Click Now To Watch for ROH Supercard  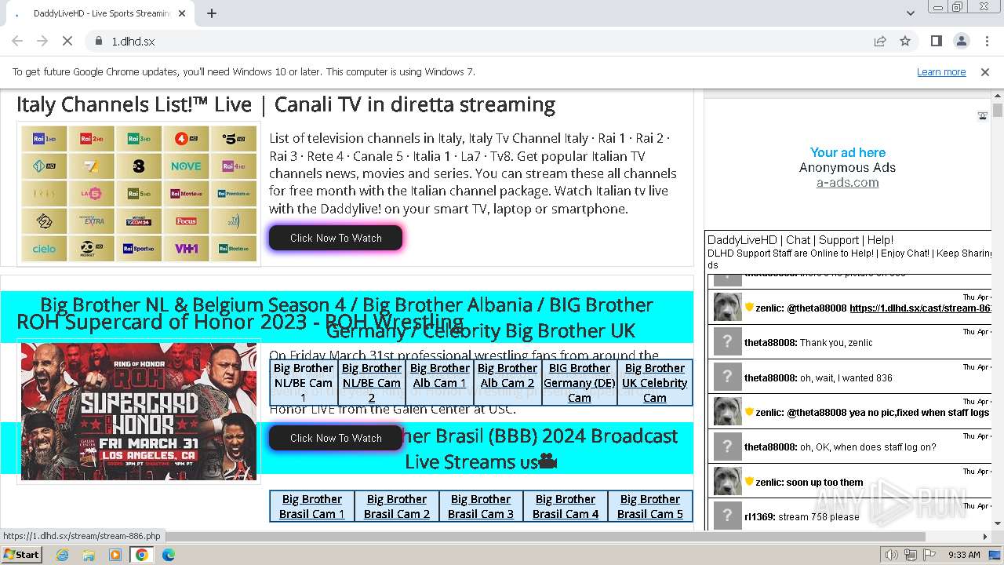click(x=336, y=438)
